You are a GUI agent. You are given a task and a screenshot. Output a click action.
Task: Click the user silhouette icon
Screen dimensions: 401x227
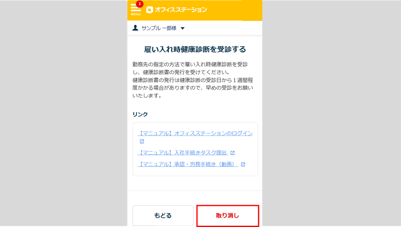click(x=135, y=28)
